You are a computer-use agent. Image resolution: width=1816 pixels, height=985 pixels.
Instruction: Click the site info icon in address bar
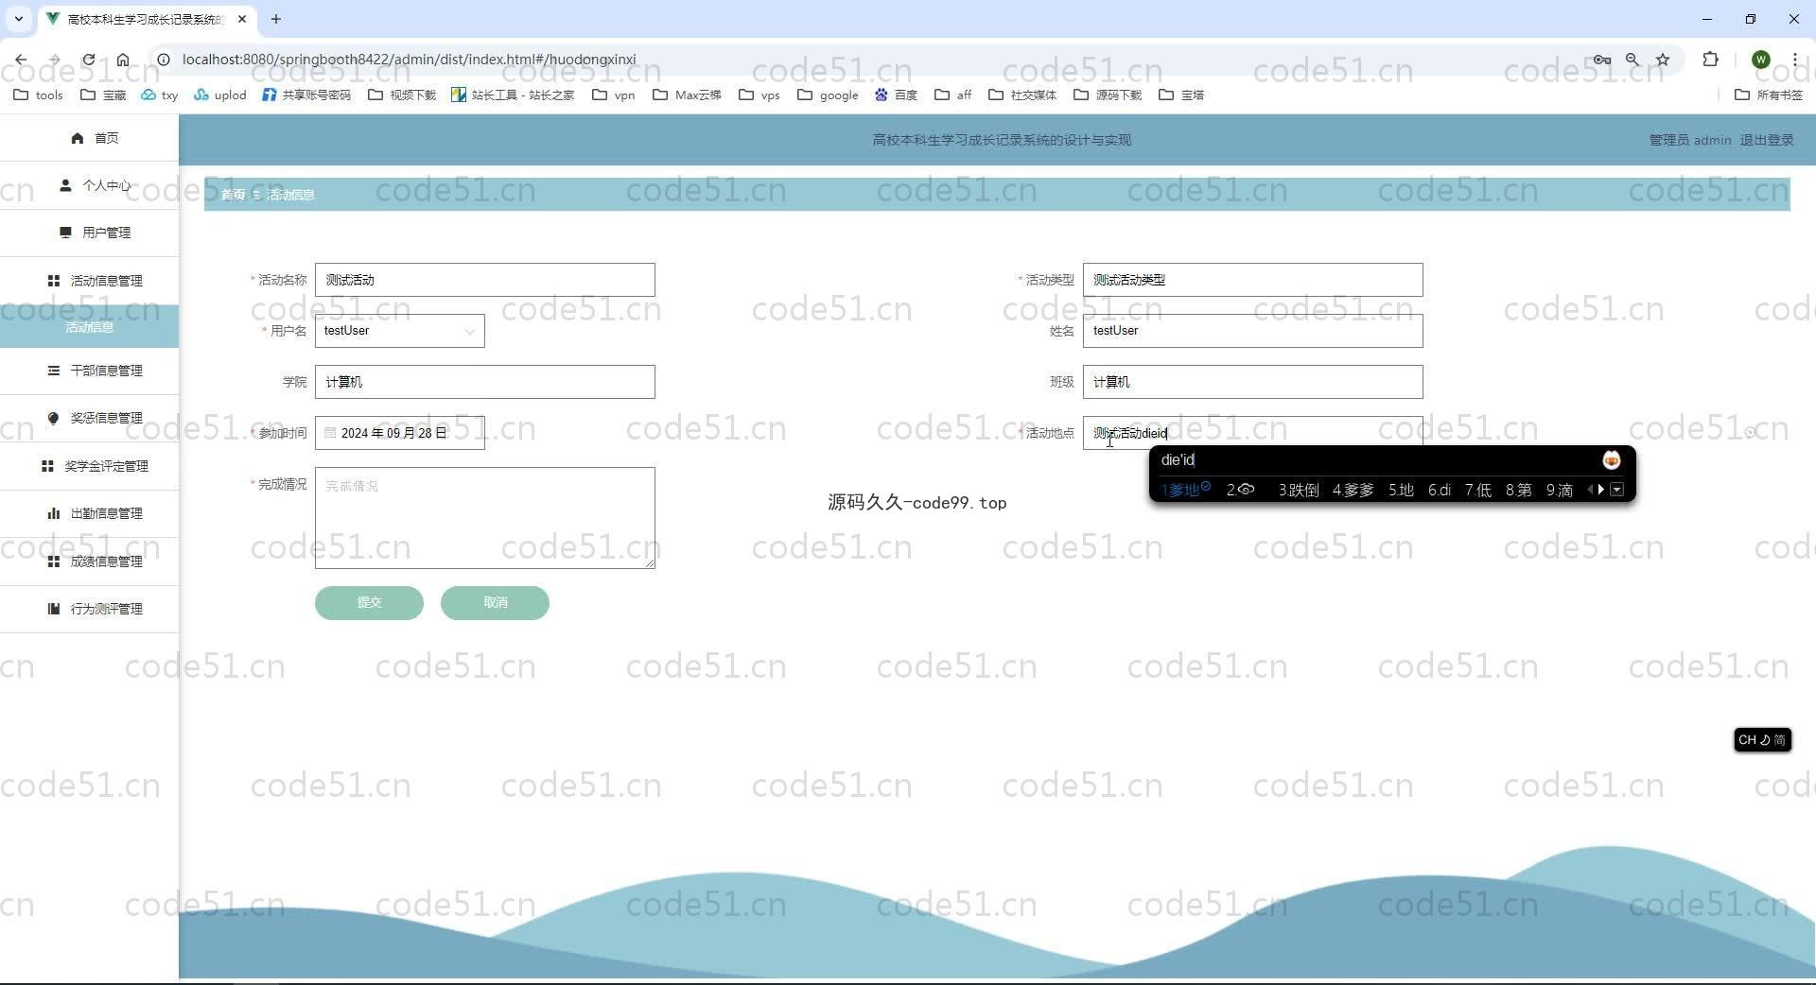[x=163, y=60]
